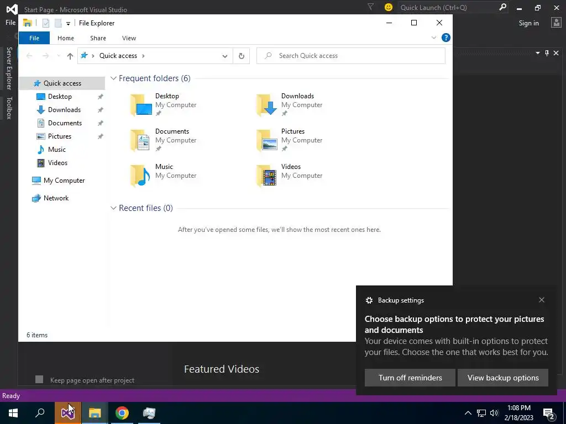Click Turn off reminders button
Viewport: 566px width, 424px height.
[410, 378]
